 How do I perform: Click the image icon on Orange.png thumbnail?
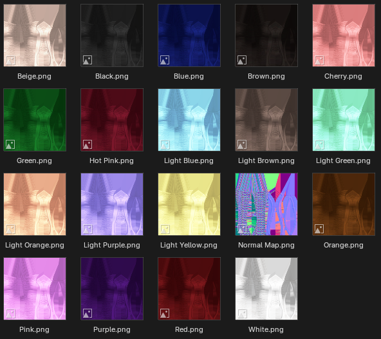[319, 229]
